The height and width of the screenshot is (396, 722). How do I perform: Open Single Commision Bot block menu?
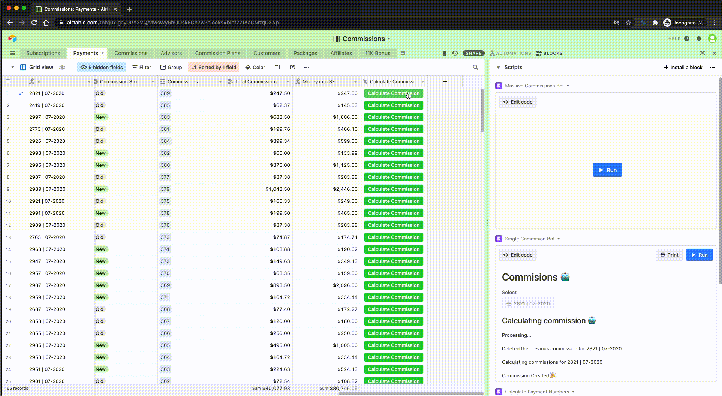click(559, 239)
